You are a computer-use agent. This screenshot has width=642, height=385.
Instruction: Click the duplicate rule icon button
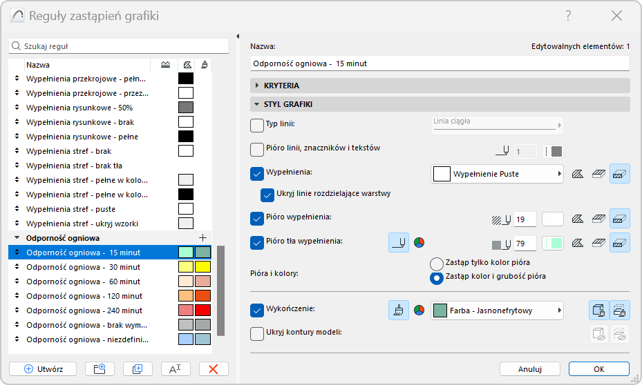click(138, 369)
